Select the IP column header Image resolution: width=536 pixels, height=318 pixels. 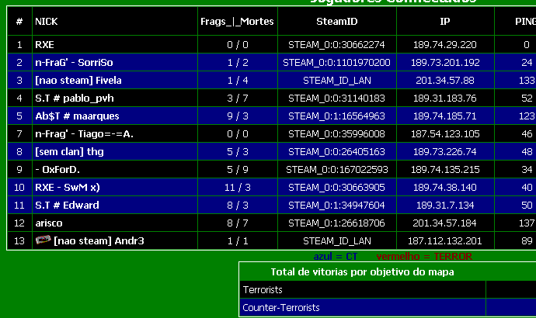tap(445, 22)
